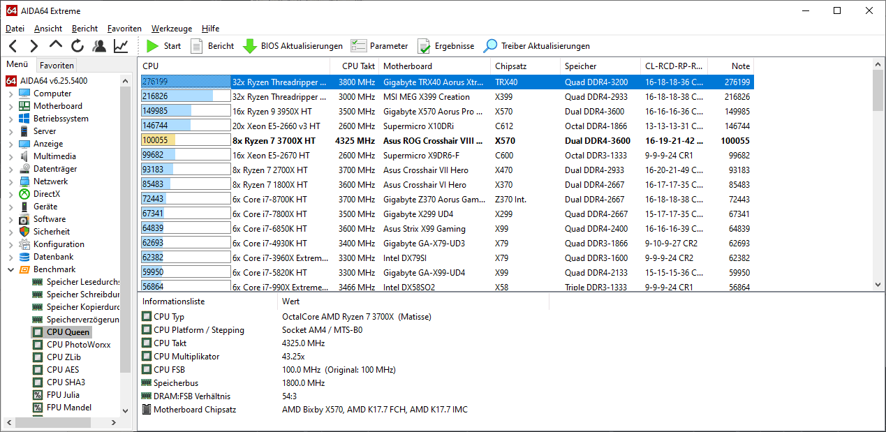Sort by the Chipsatz column header
This screenshot has width=886, height=432.
click(x=525, y=66)
